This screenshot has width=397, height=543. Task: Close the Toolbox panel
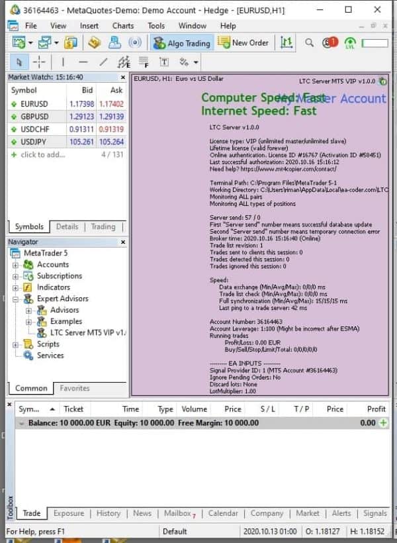coord(9,405)
